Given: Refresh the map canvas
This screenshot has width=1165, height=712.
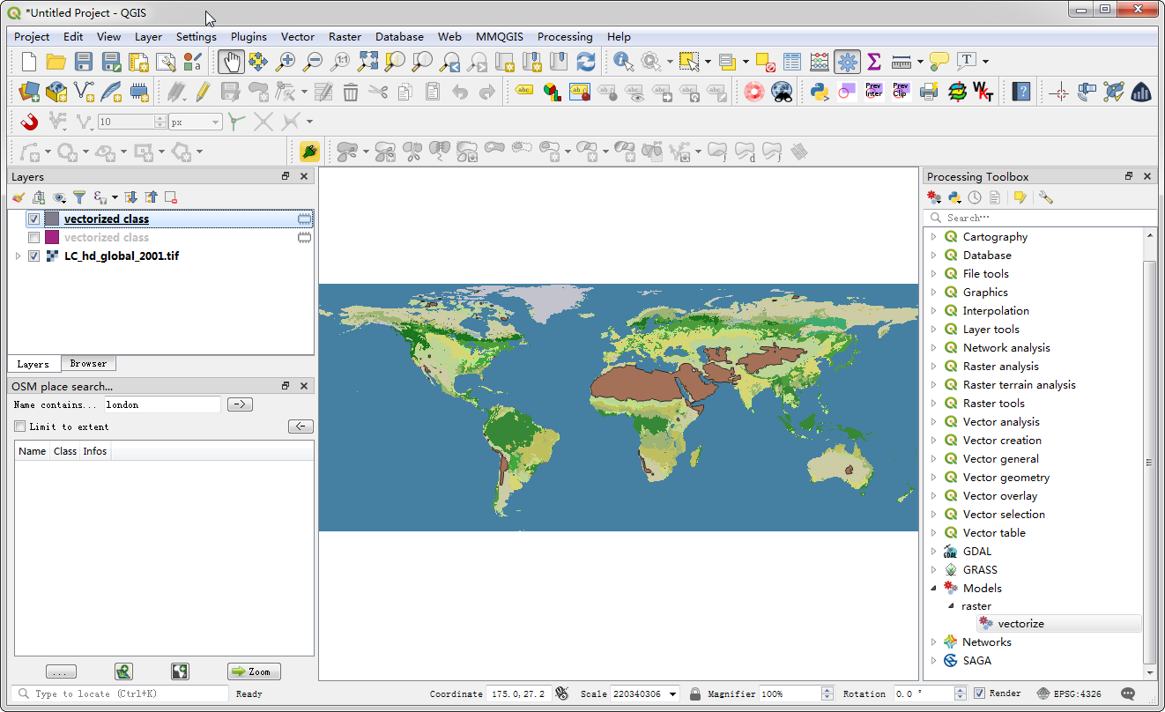Looking at the screenshot, I should pyautogui.click(x=586, y=62).
